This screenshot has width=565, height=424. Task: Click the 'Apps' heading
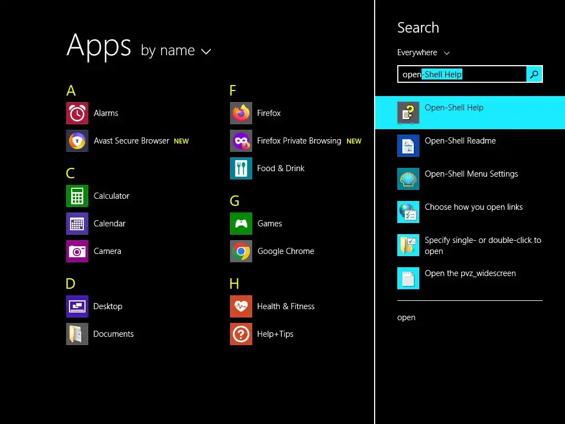pos(99,47)
